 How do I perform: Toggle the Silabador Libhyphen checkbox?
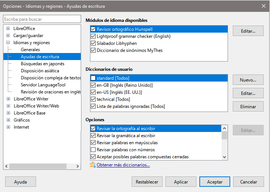pyautogui.click(x=93, y=43)
